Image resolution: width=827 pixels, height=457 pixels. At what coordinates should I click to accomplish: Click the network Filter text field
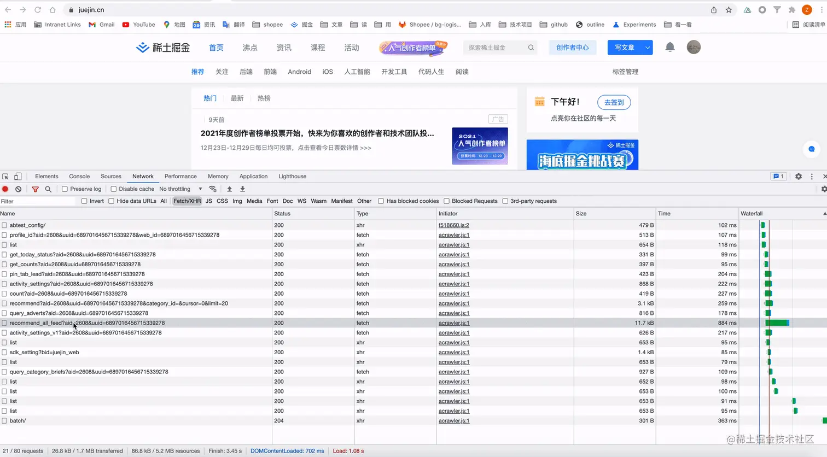[38, 201]
